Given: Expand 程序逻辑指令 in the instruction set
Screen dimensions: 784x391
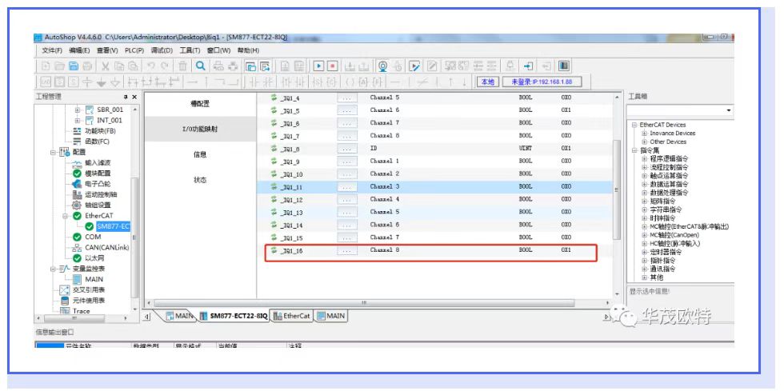Looking at the screenshot, I should point(645,159).
